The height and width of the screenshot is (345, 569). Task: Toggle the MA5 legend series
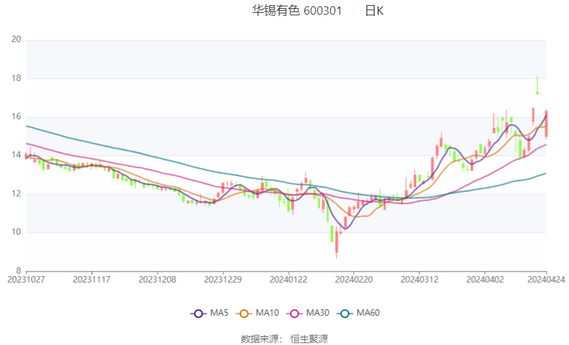[x=210, y=313]
